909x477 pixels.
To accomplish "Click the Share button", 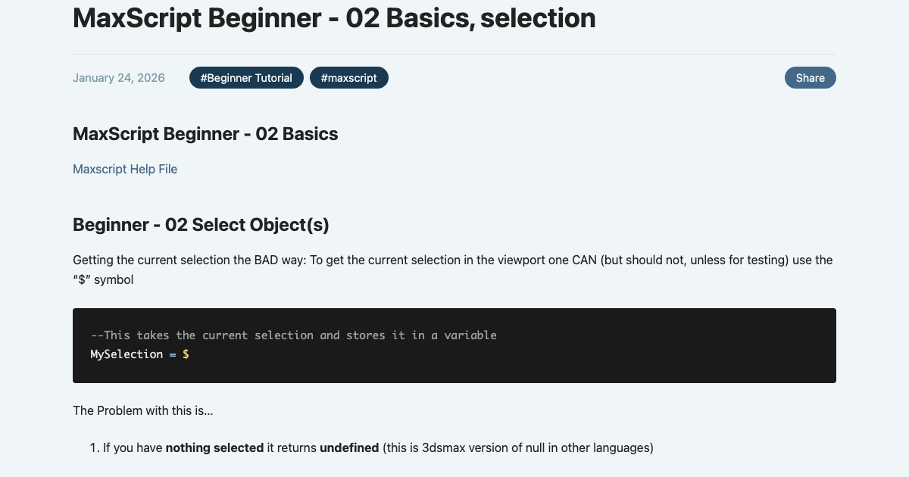I will click(x=810, y=77).
